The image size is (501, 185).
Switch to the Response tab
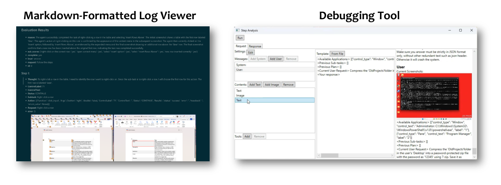(x=255, y=46)
